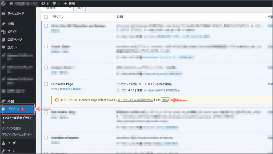The width and height of the screenshot is (273, 154).
Task: Click 寄付する link
Action: click(65, 89)
